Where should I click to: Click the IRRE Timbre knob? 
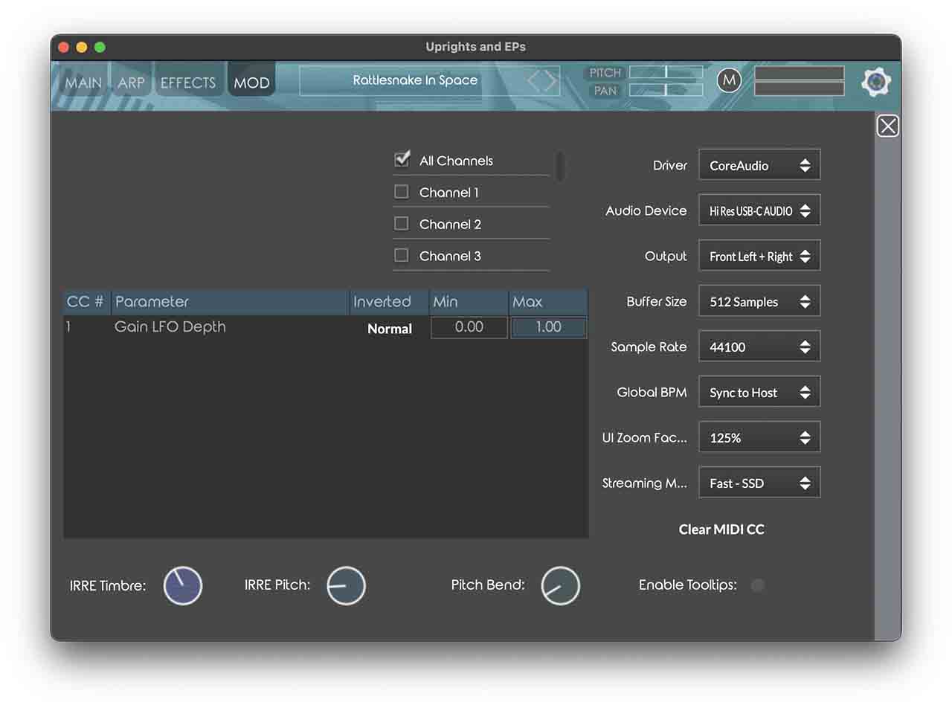183,585
